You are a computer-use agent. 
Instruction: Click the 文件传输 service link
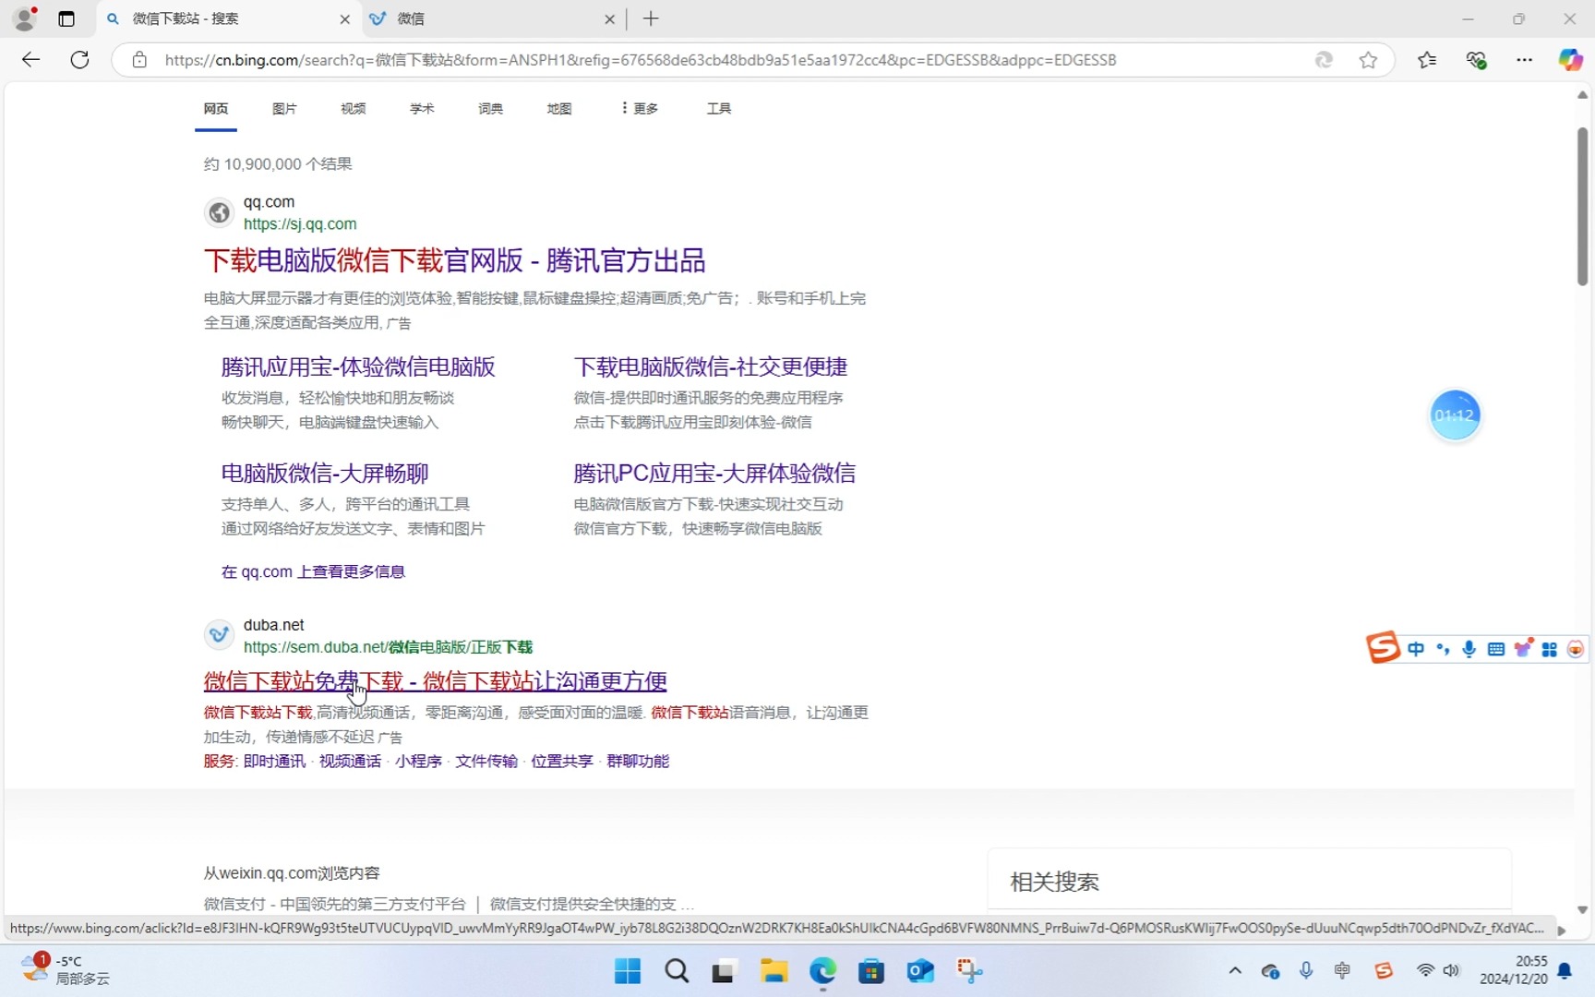[x=486, y=762]
